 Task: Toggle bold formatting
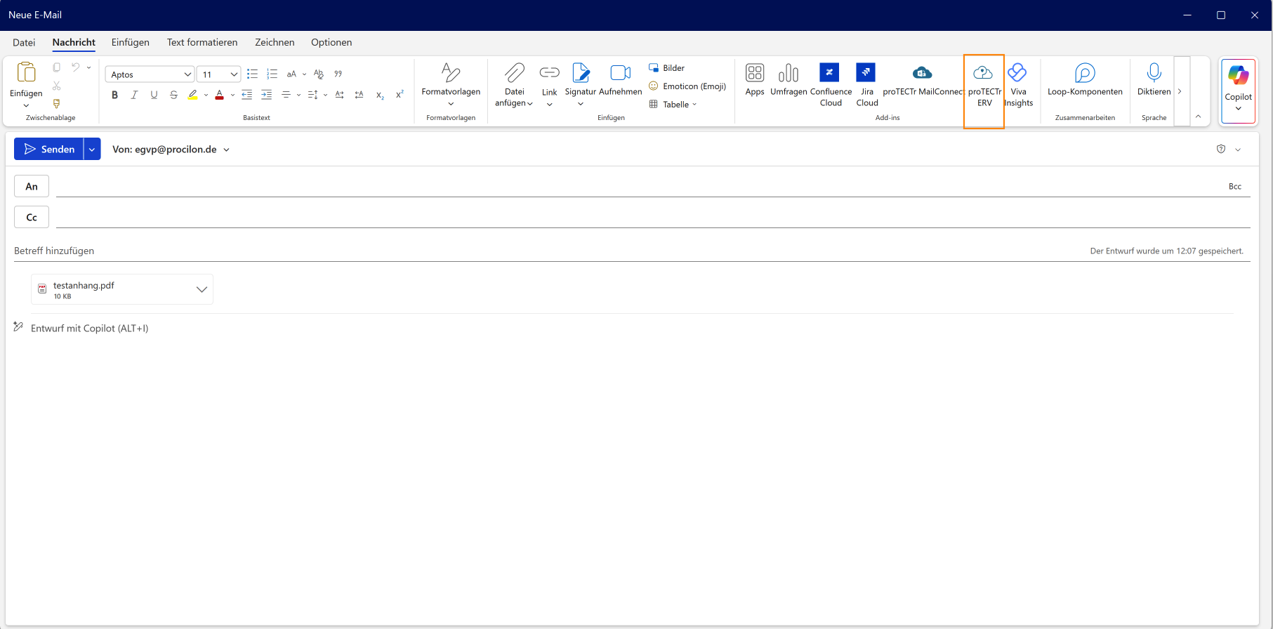point(115,95)
